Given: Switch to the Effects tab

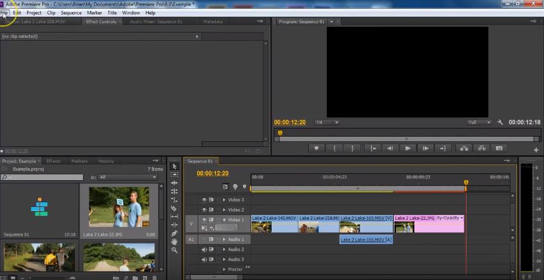Looking at the screenshot, I should point(53,161).
